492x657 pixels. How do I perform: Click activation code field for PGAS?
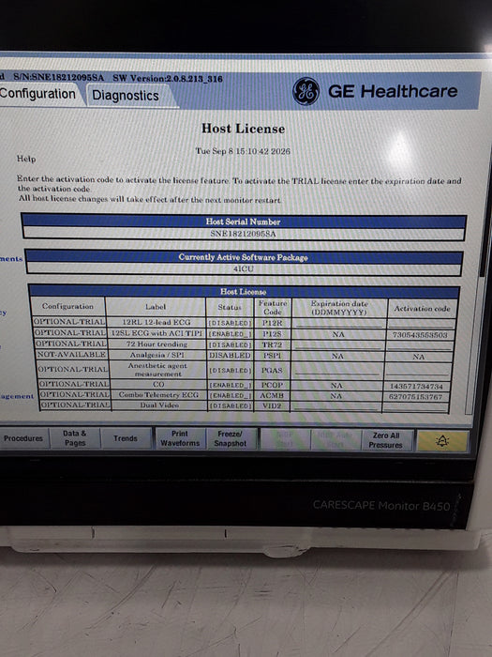pyautogui.click(x=418, y=371)
